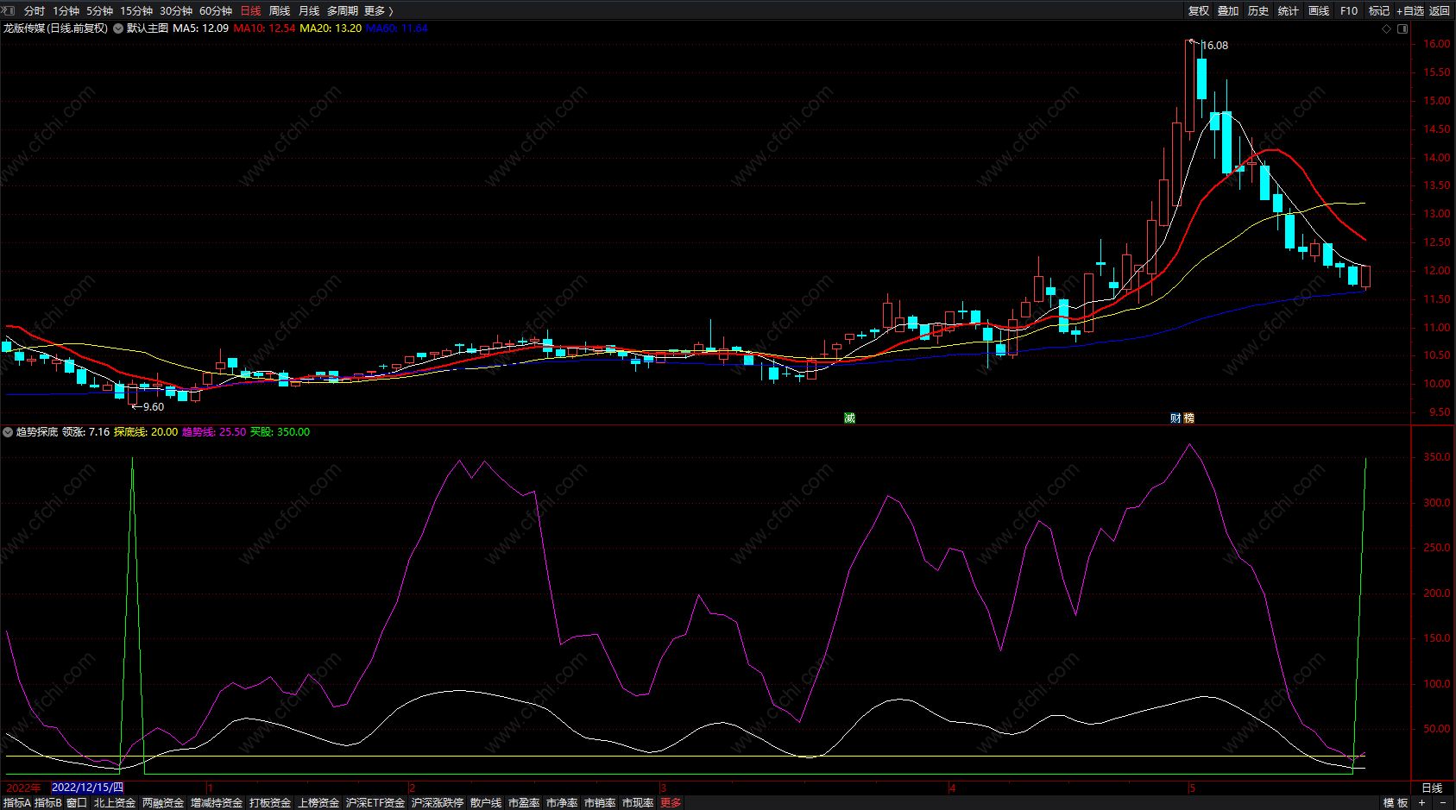This screenshot has width=1456, height=810.
Task: Show the 打板资金 indicator
Action: 270,803
